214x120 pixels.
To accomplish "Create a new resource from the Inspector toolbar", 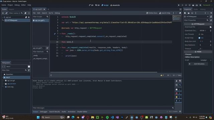I will (185, 13).
